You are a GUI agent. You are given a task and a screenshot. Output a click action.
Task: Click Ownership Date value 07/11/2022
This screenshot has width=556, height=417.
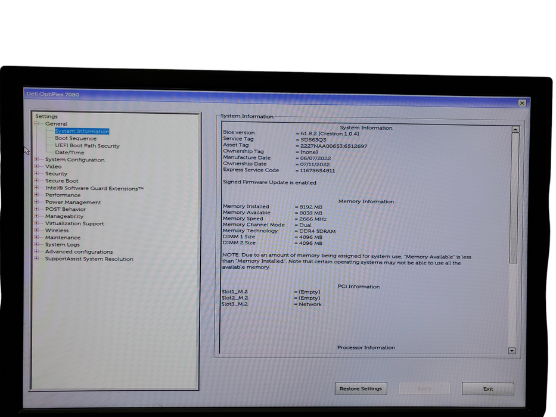click(x=315, y=164)
